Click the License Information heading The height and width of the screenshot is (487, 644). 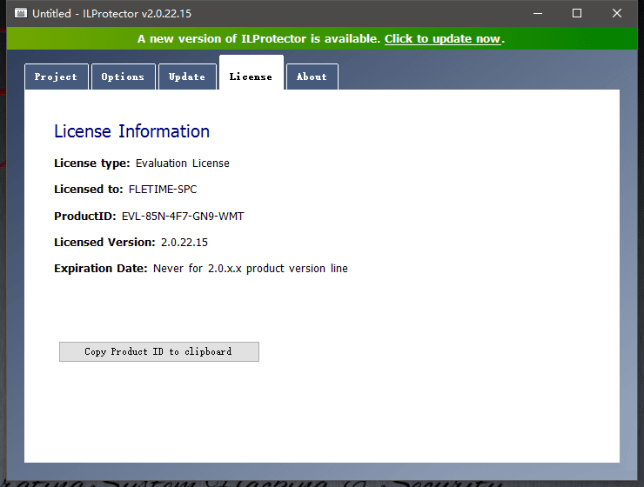click(x=131, y=131)
